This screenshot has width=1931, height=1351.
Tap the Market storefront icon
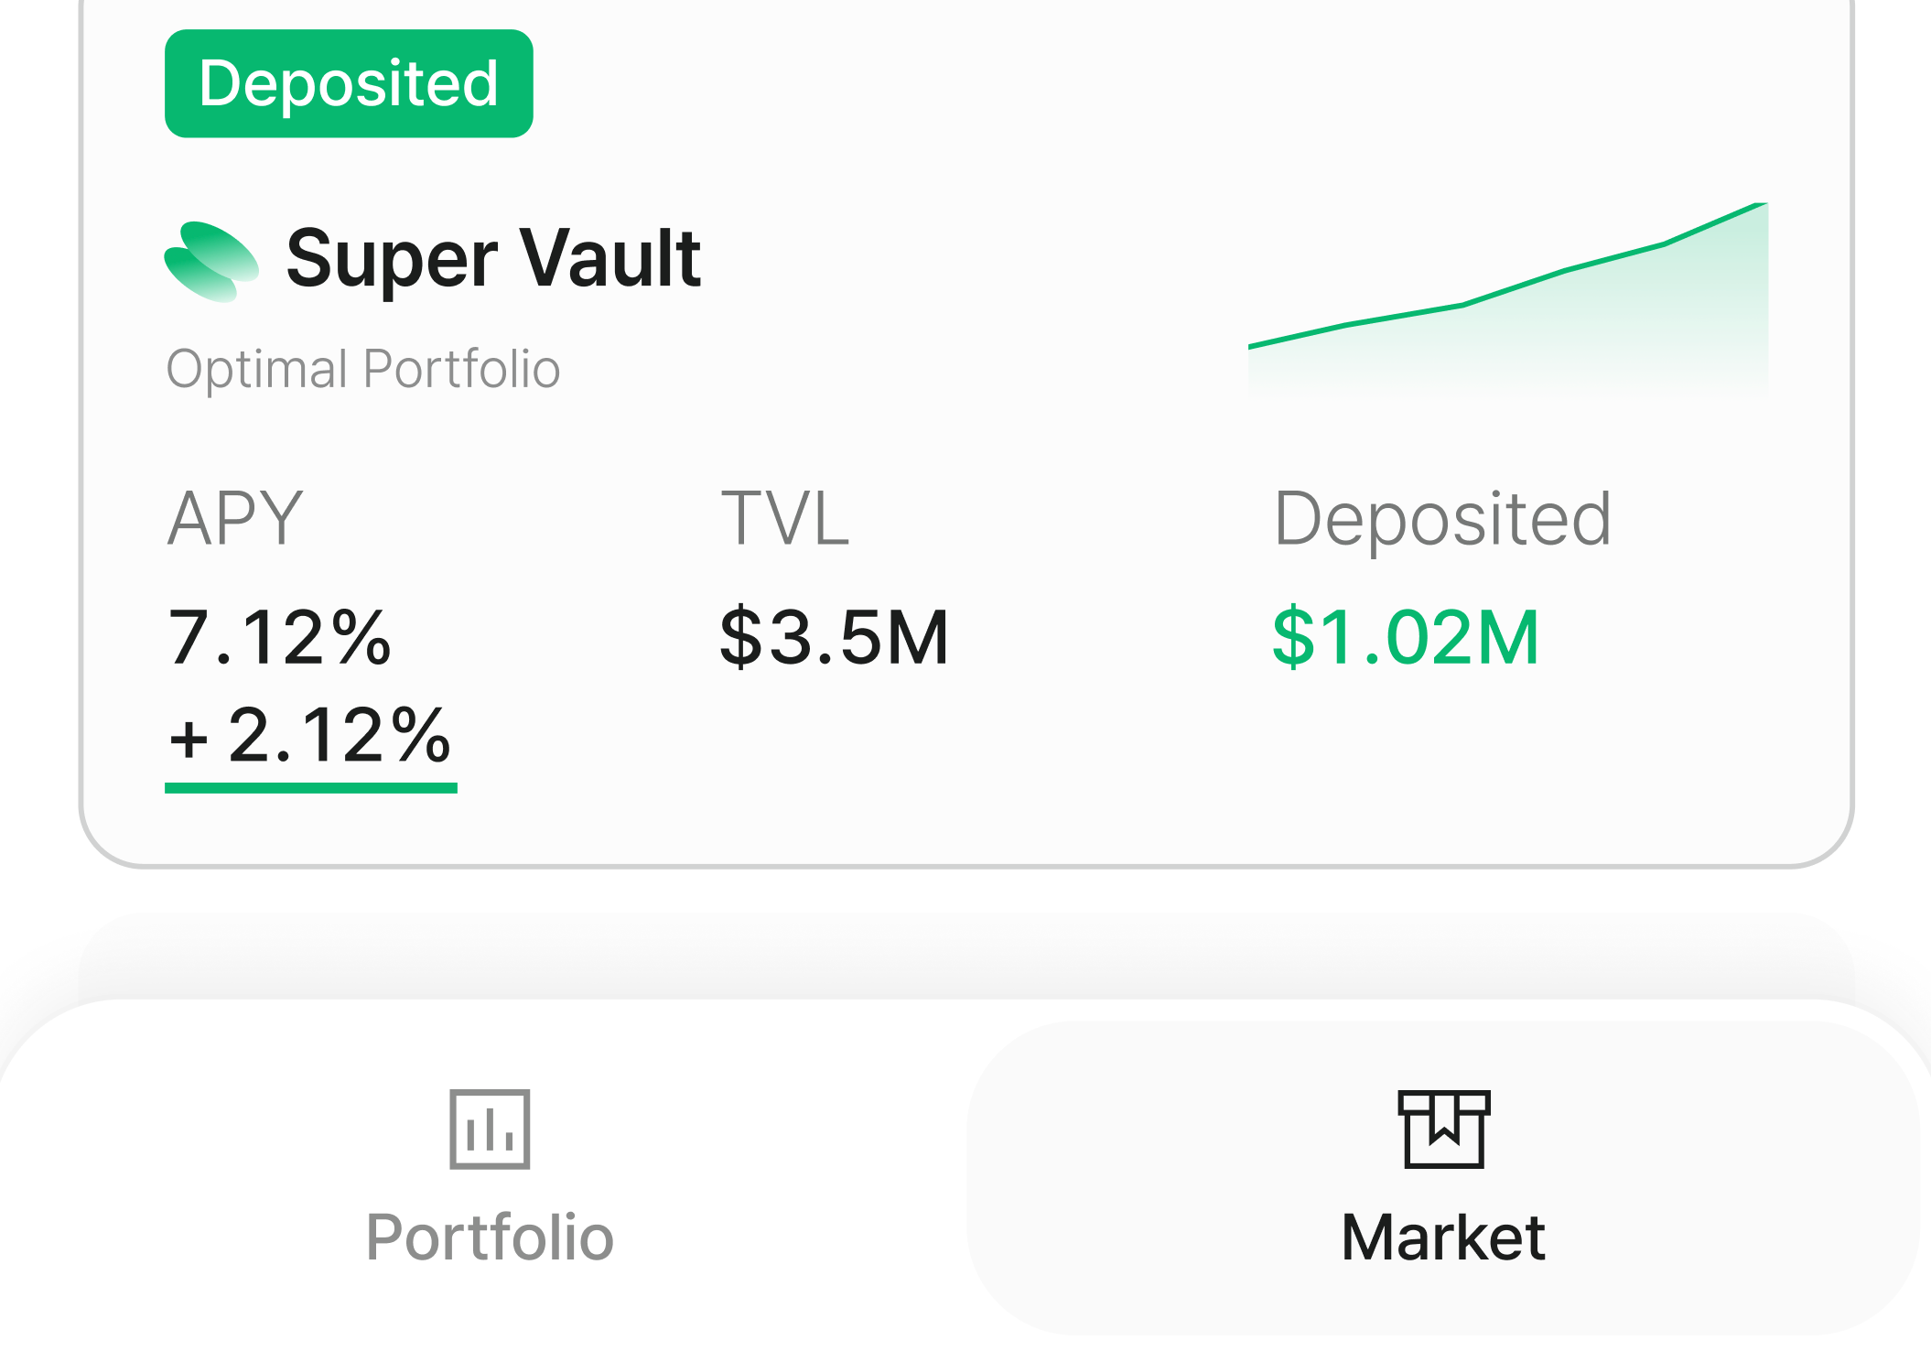[1444, 1129]
